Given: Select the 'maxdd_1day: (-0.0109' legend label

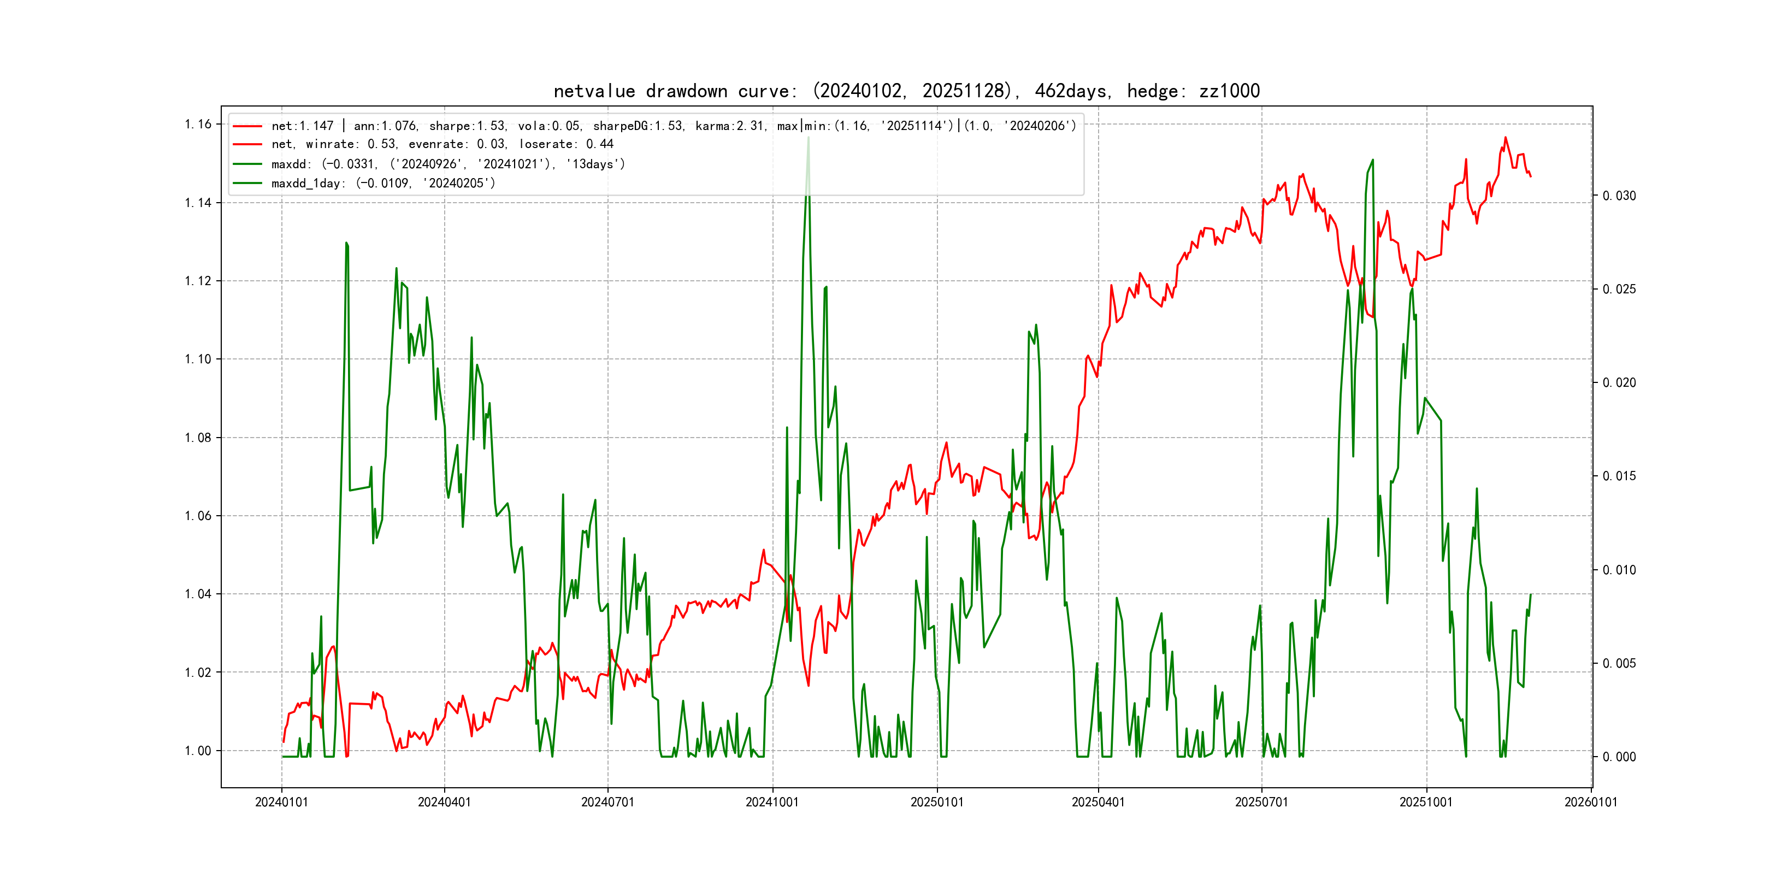Looking at the screenshot, I should pos(383,183).
